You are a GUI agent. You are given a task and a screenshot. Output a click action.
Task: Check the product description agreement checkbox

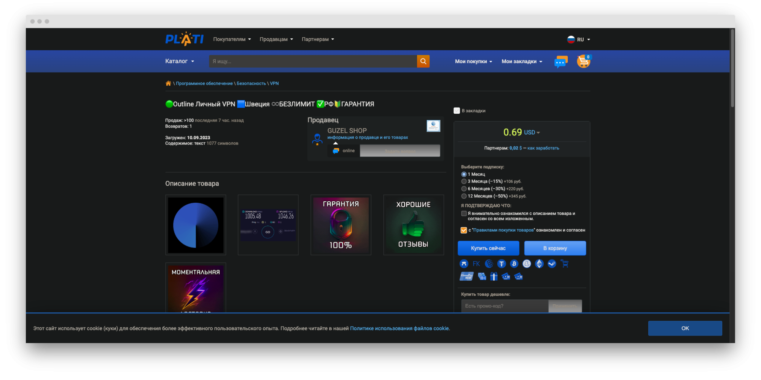pos(463,213)
